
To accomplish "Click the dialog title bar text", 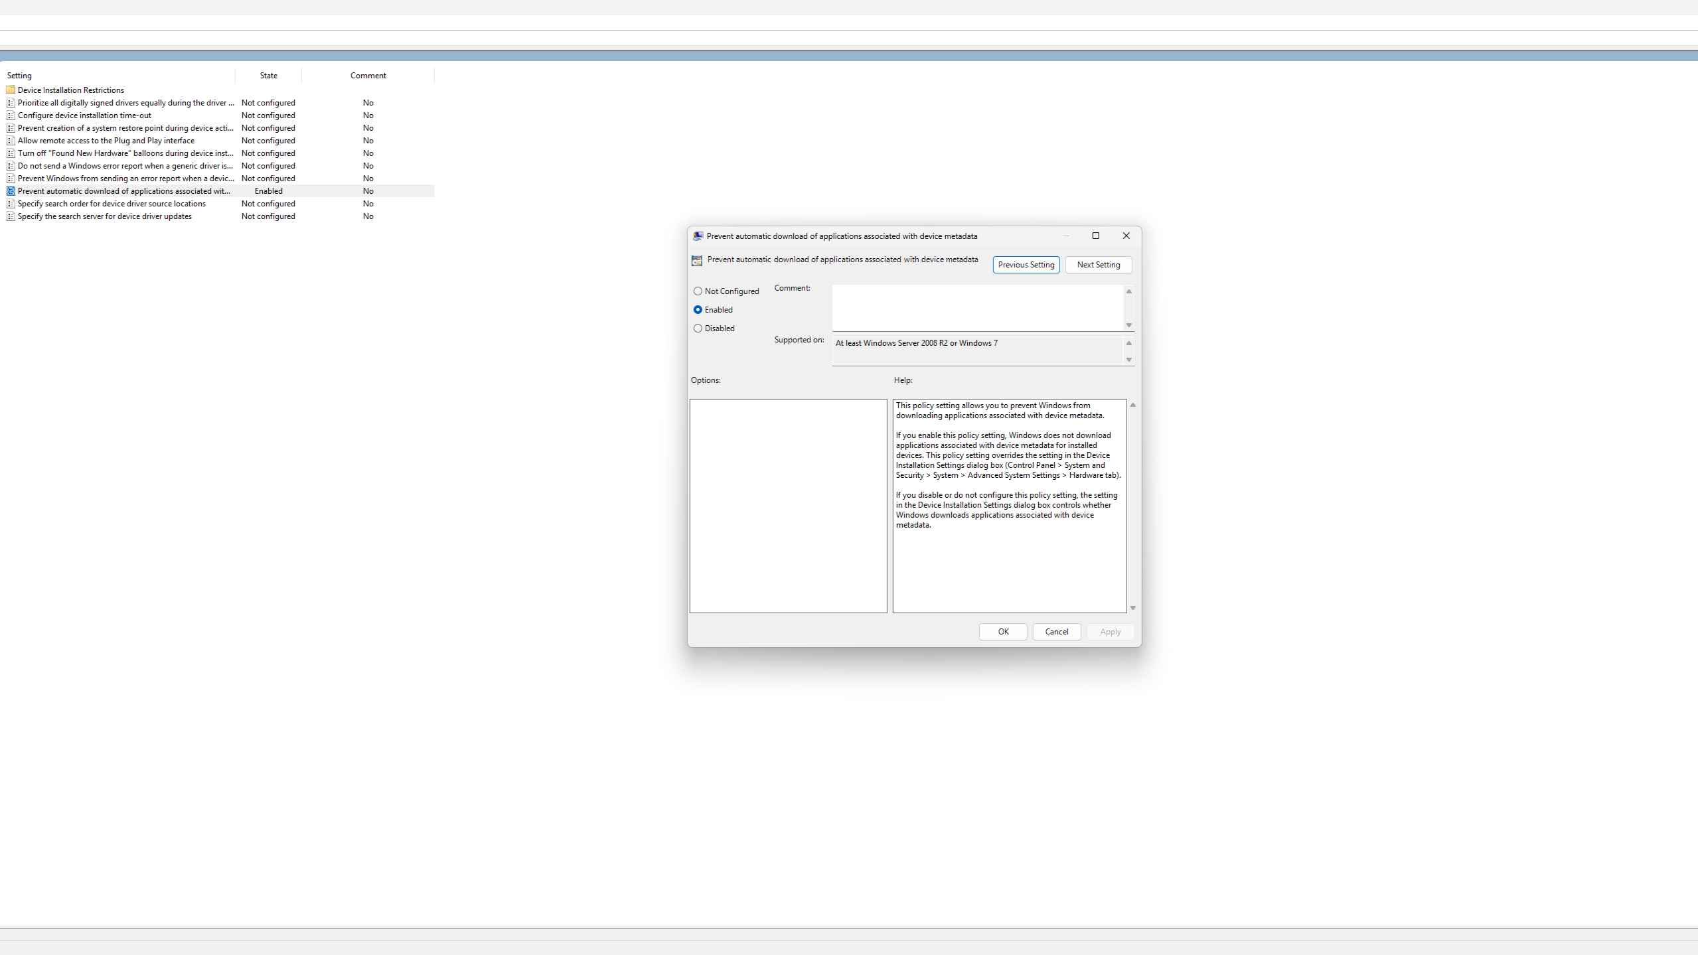I will coord(842,236).
